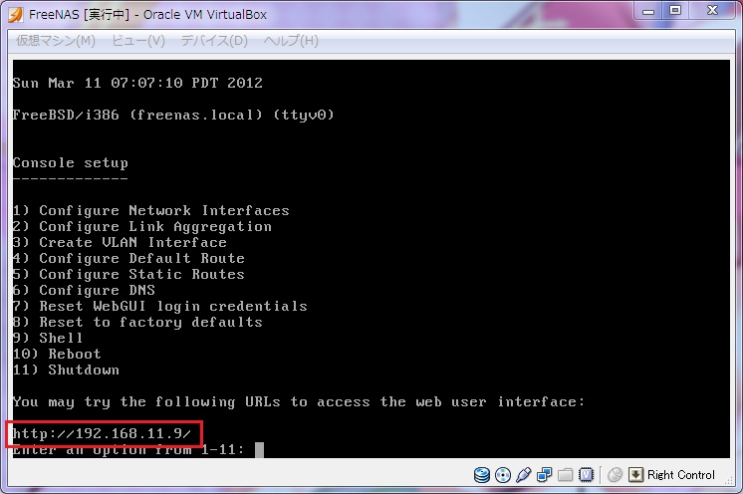743x494 pixels.
Task: Click '5) Configure Static Routes' line
Action: tap(128, 274)
